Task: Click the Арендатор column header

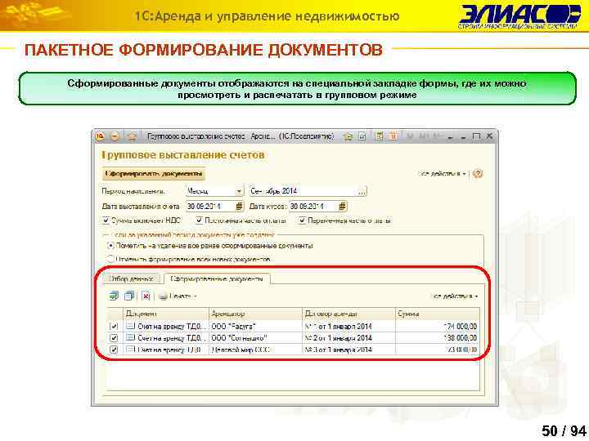Action: click(x=255, y=314)
